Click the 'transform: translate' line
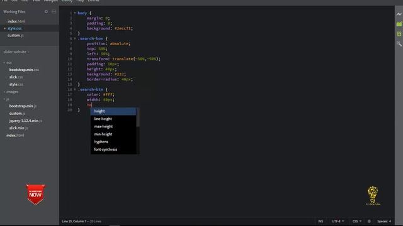 123,59
